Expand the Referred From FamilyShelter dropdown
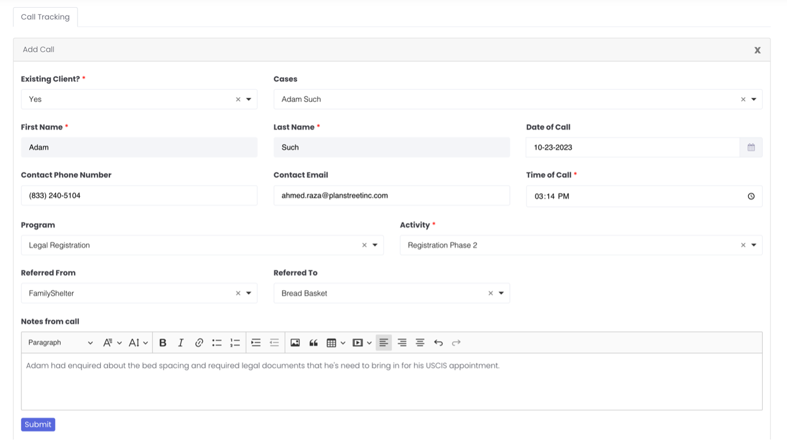This screenshot has height=442, width=787. click(249, 293)
